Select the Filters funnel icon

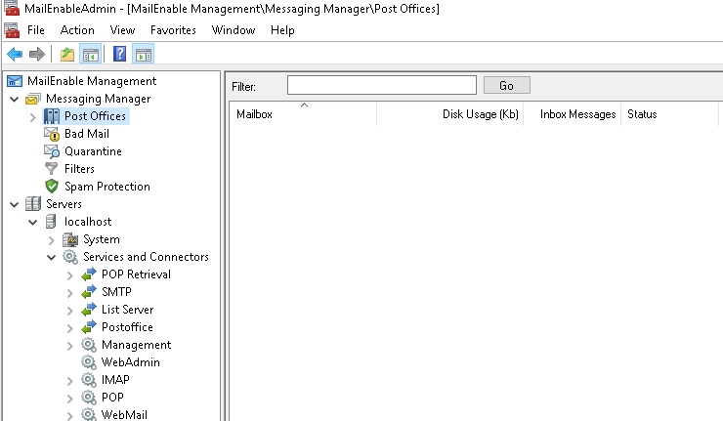tap(52, 169)
